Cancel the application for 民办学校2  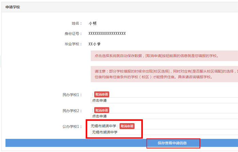tap(102, 110)
